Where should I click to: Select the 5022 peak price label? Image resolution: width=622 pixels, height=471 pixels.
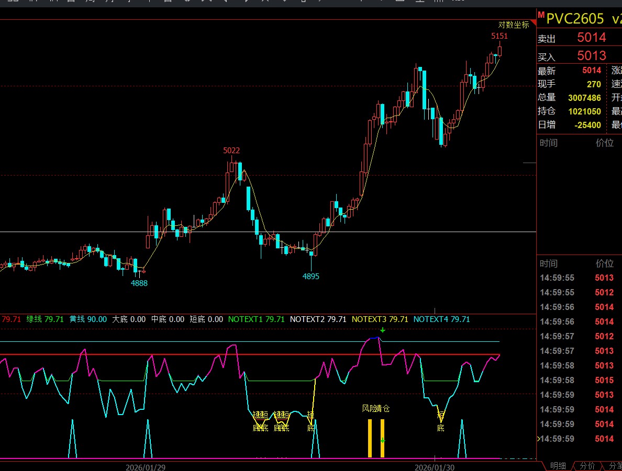point(231,151)
